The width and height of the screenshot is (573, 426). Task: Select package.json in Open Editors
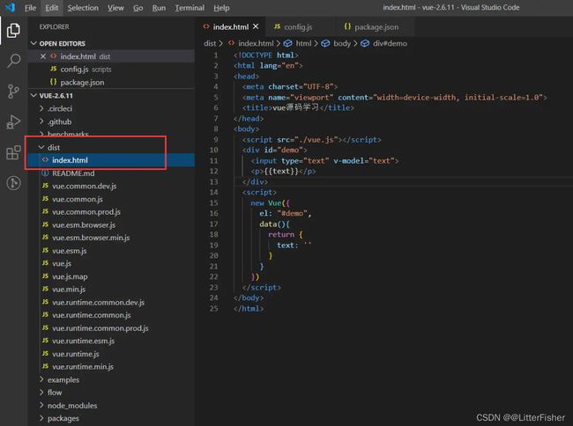pyautogui.click(x=82, y=83)
